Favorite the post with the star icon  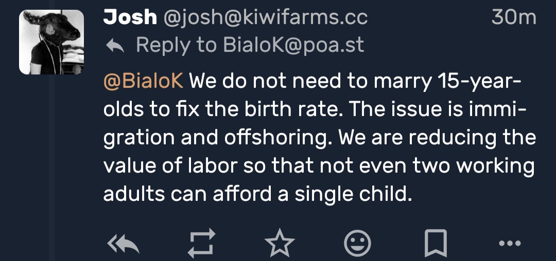tap(279, 244)
